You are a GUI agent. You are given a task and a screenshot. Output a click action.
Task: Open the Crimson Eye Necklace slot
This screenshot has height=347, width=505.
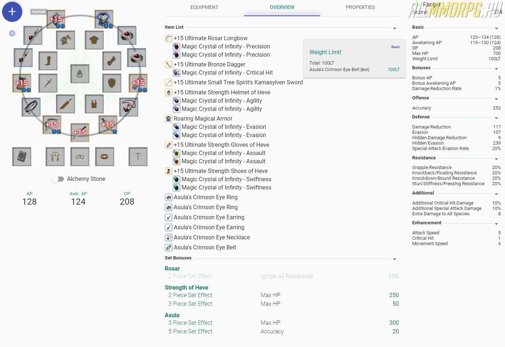pyautogui.click(x=129, y=107)
